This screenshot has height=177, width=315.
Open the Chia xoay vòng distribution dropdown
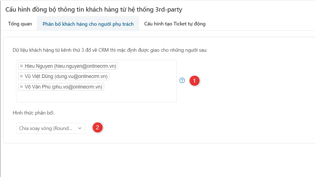[51, 128]
